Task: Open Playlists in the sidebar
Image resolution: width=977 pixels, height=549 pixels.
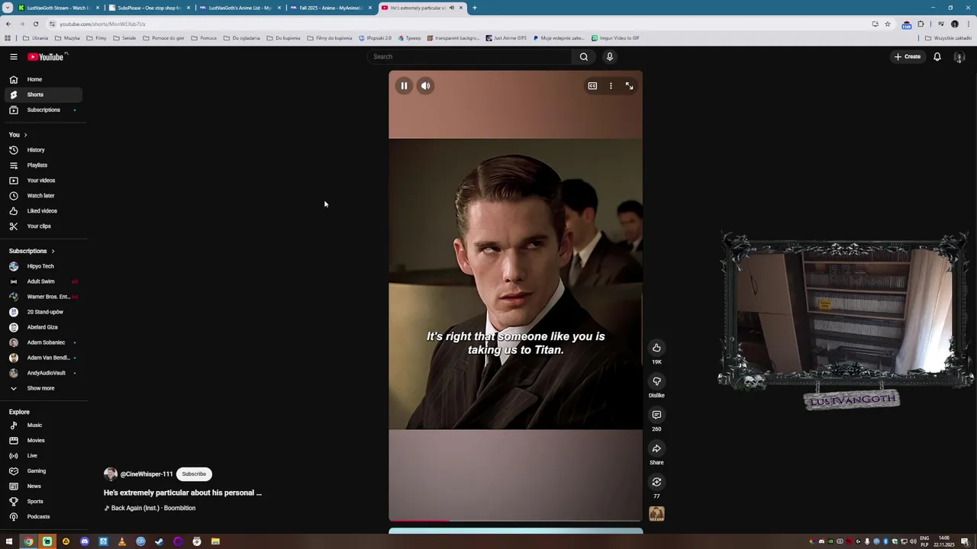Action: tap(43, 165)
